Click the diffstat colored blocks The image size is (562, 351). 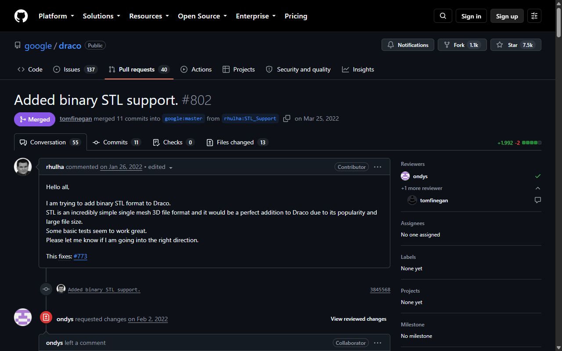click(531, 143)
